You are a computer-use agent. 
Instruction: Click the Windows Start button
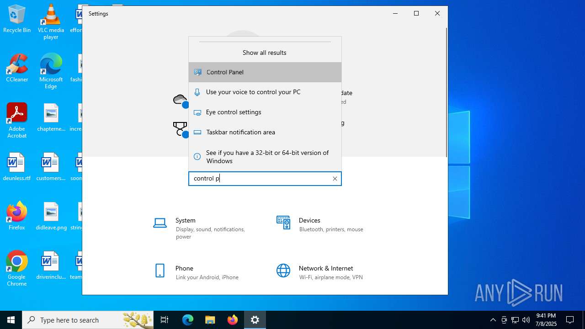point(11,320)
